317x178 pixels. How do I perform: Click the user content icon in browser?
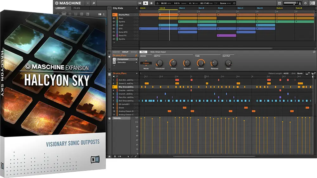coord(104,14)
